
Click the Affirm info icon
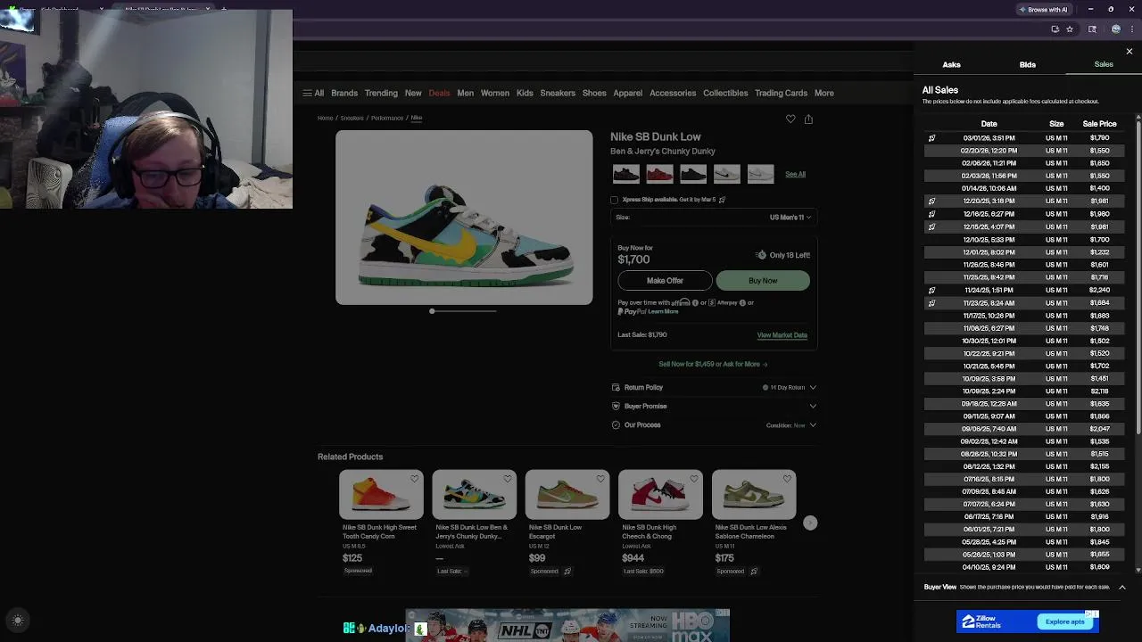[695, 303]
